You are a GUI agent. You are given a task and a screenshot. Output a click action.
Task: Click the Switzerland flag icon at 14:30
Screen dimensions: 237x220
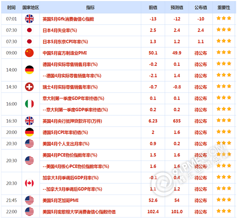tap(29, 87)
